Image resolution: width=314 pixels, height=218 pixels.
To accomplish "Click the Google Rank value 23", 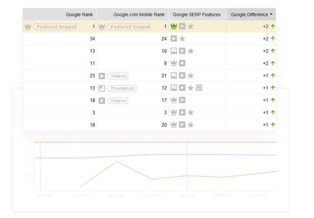I will [x=92, y=76].
